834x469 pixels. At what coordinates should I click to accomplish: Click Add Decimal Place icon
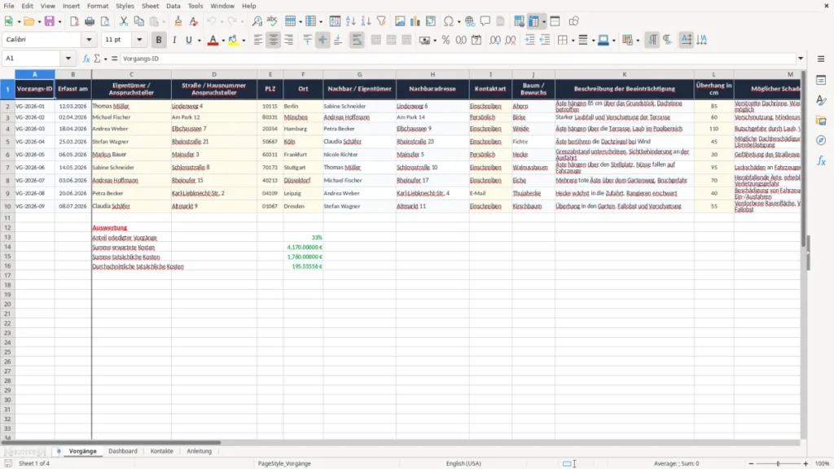(495, 40)
